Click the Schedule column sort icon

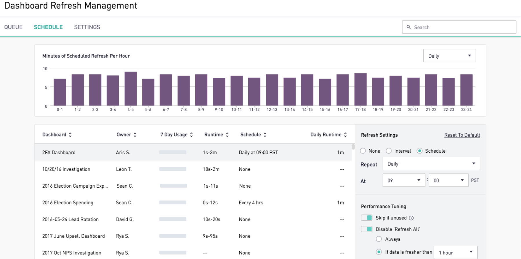click(x=265, y=135)
